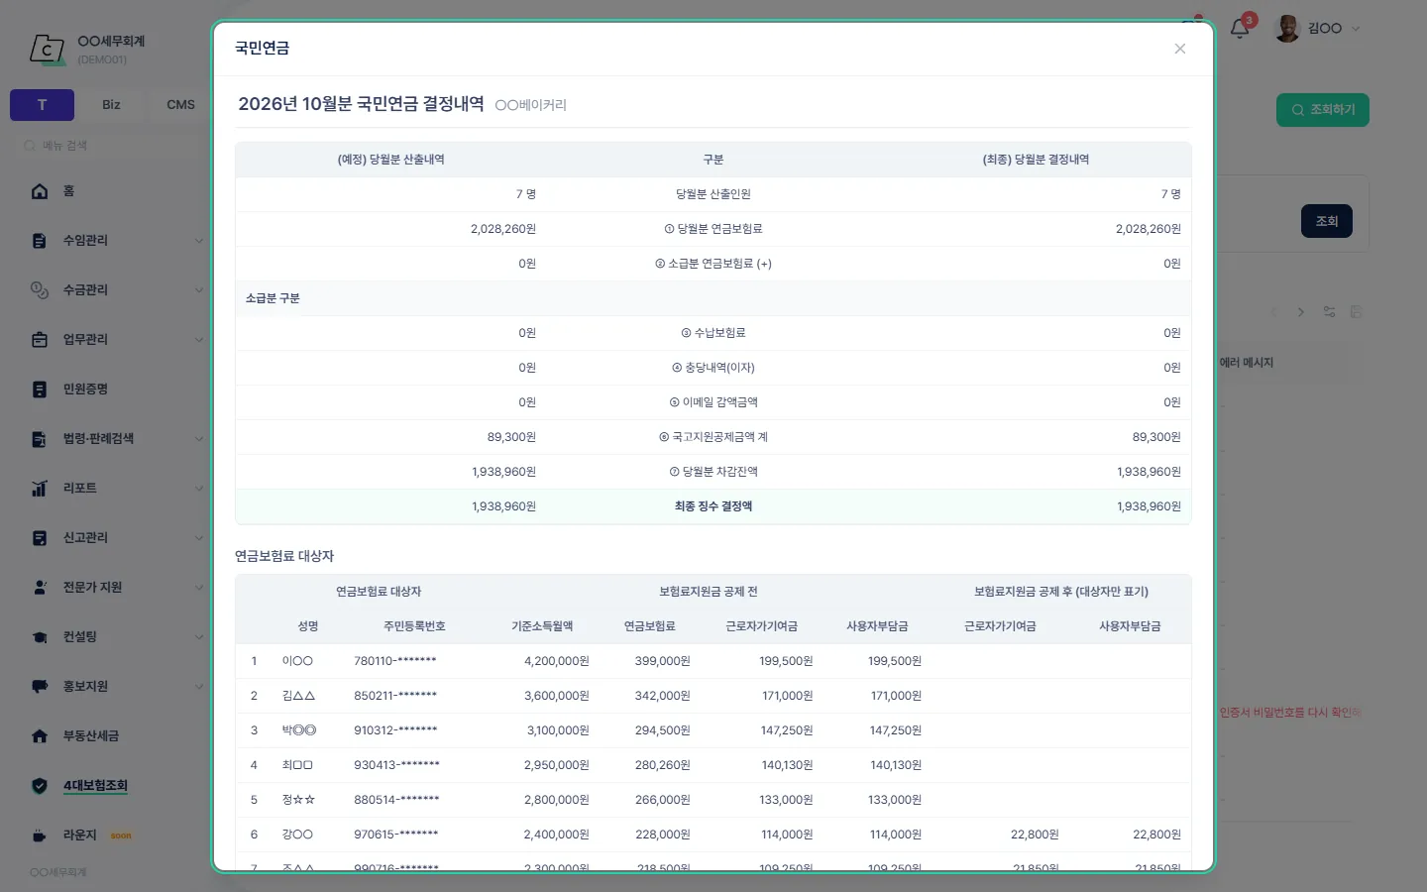The image size is (1427, 892).
Task: Click the OO베이커리 company name
Action: click(531, 105)
